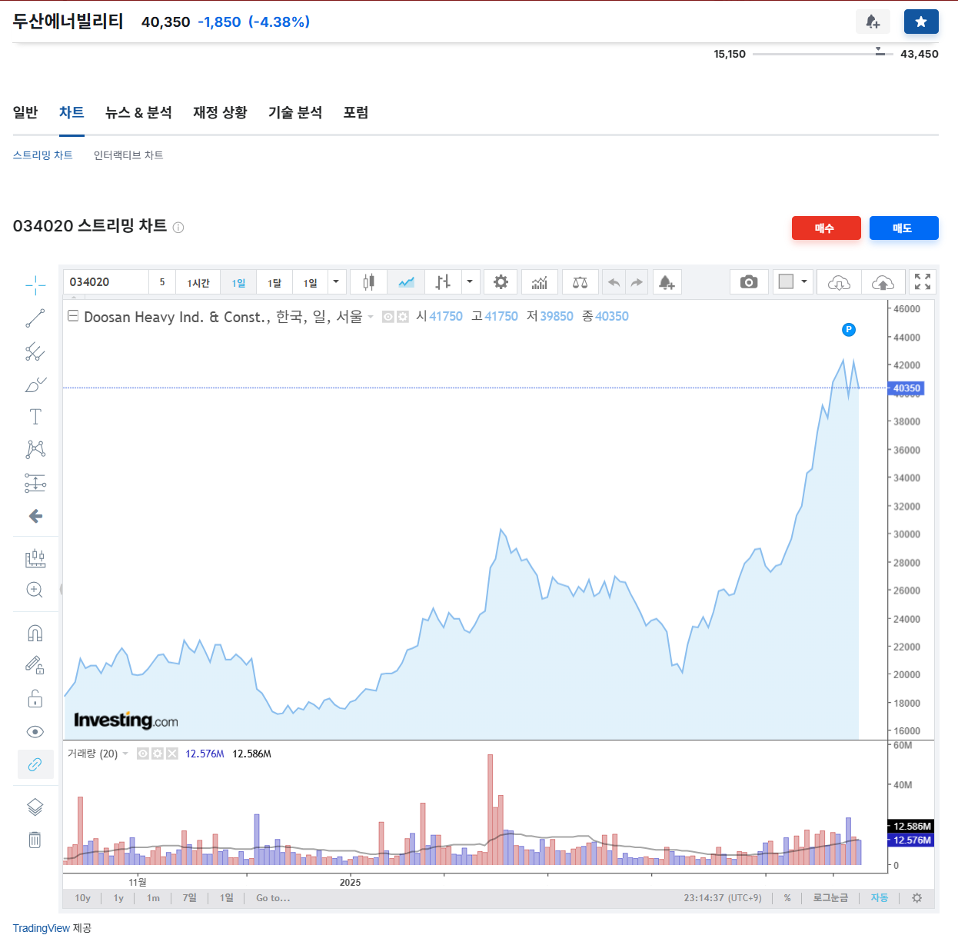The image size is (958, 945).
Task: Switch chart style to candlesticks
Action: (368, 281)
